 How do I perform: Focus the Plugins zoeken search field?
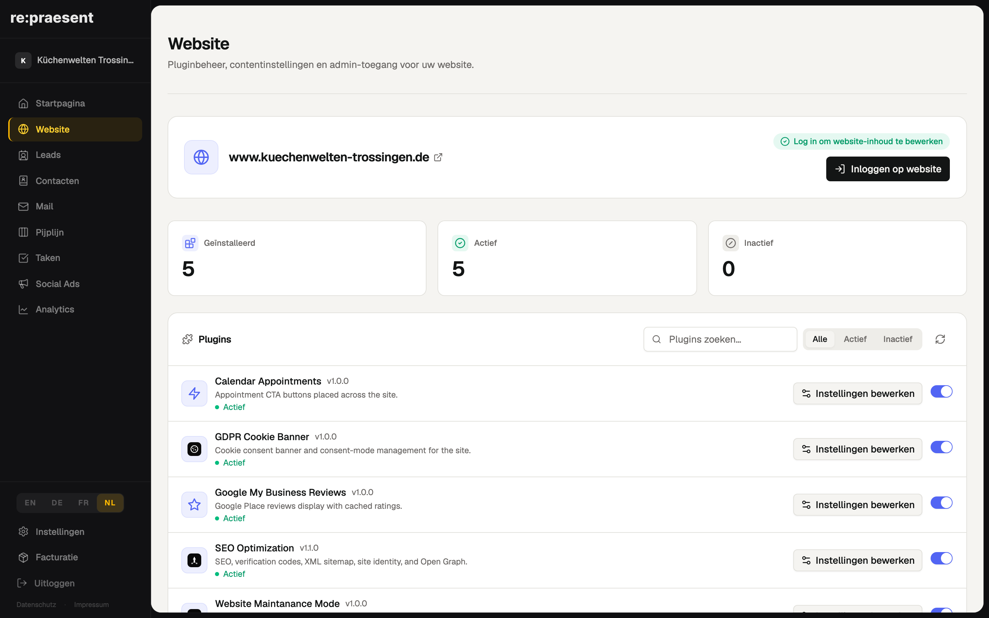(x=720, y=339)
